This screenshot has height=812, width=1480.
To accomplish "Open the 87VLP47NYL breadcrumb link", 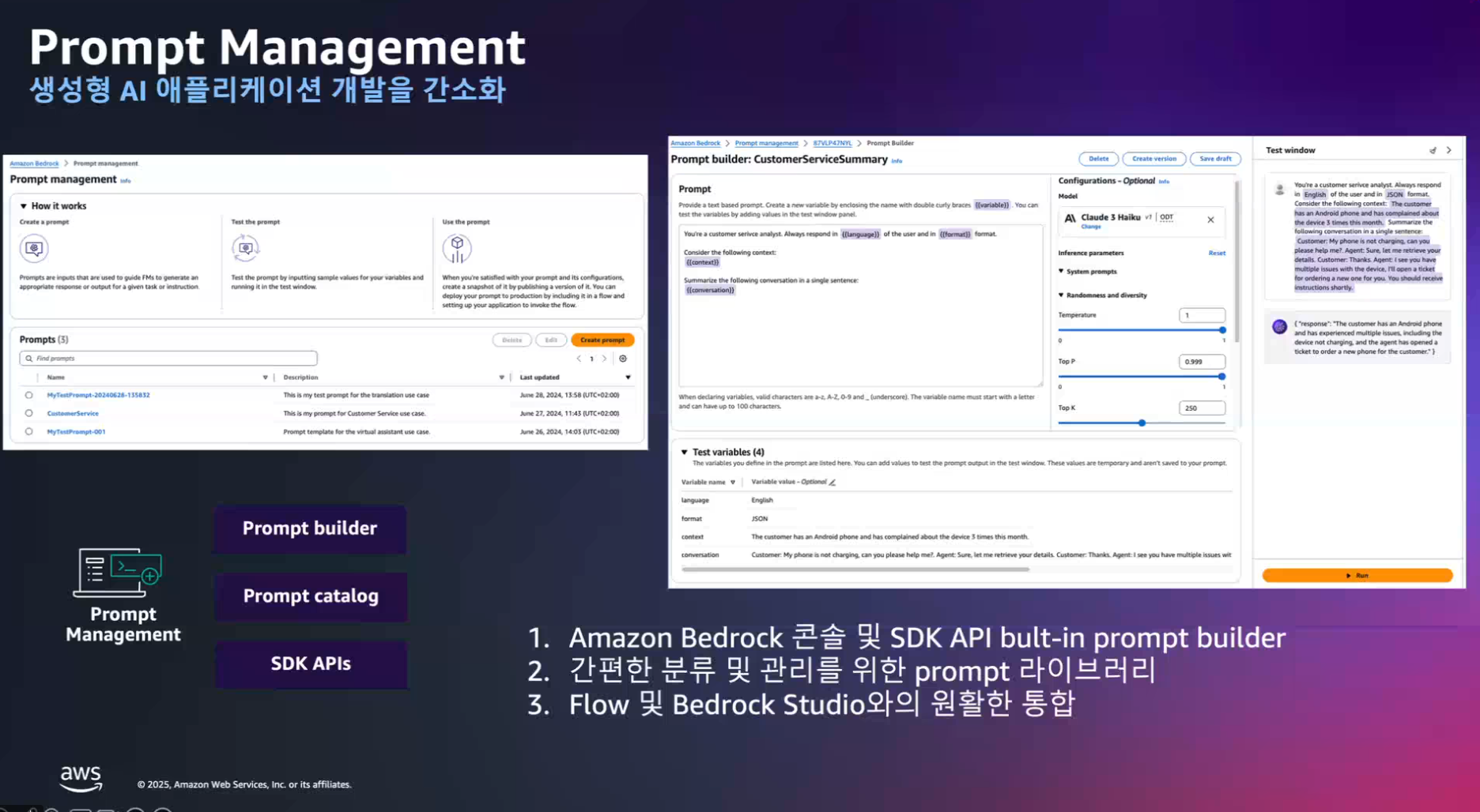I will coord(832,143).
